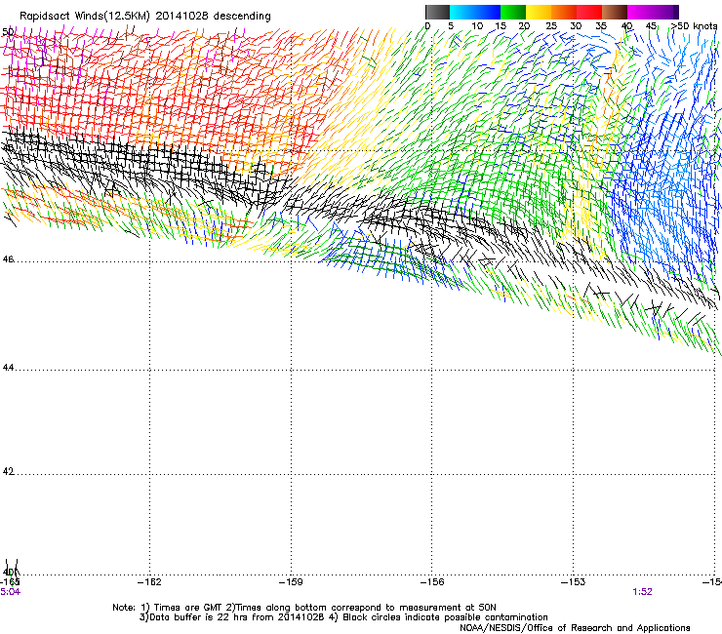This screenshot has width=722, height=634.
Task: Pick the orange 25-30 knots legend band
Action: (x=564, y=12)
